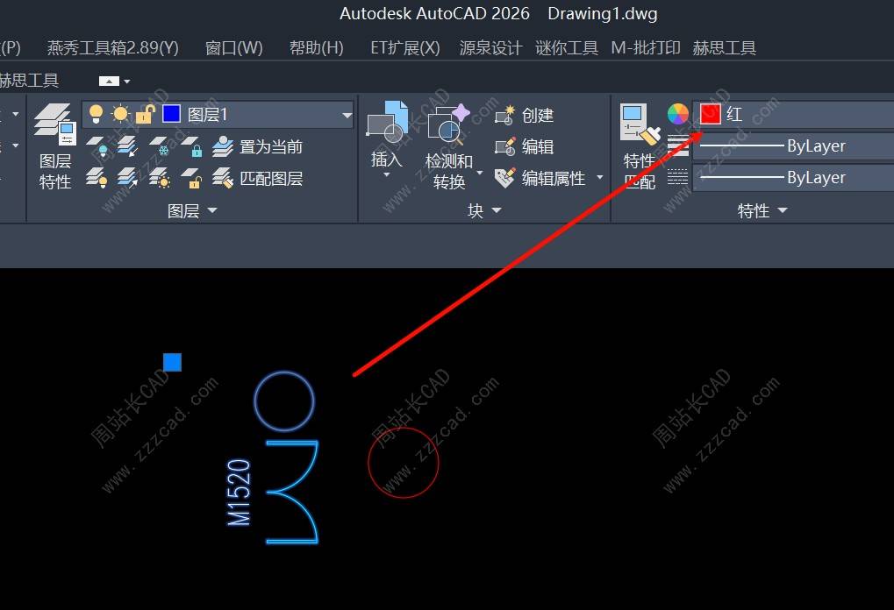Click the Edit Attributes (编辑属性) icon
The height and width of the screenshot is (610, 894).
(x=504, y=178)
